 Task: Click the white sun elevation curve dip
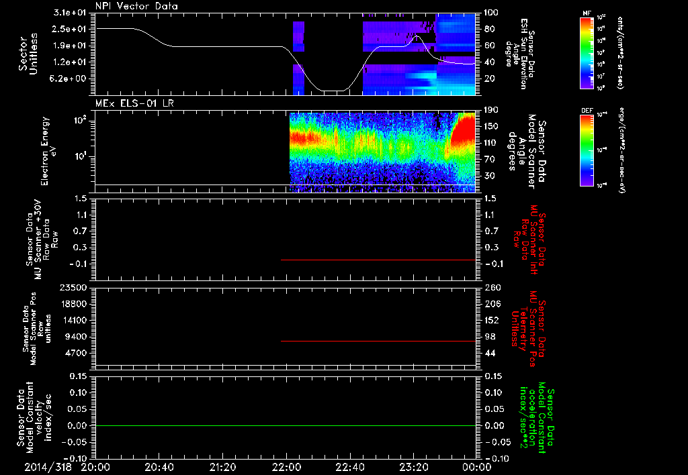(x=333, y=90)
